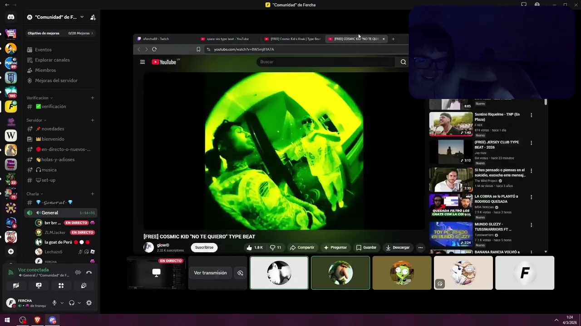Click the pop-out stream icon beside Ver transmisión
The image size is (581, 326).
(x=240, y=273)
